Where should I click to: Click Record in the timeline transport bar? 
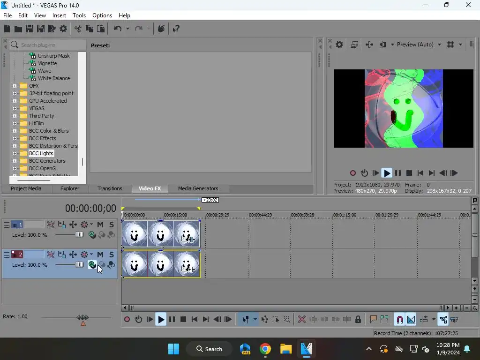pyautogui.click(x=127, y=320)
